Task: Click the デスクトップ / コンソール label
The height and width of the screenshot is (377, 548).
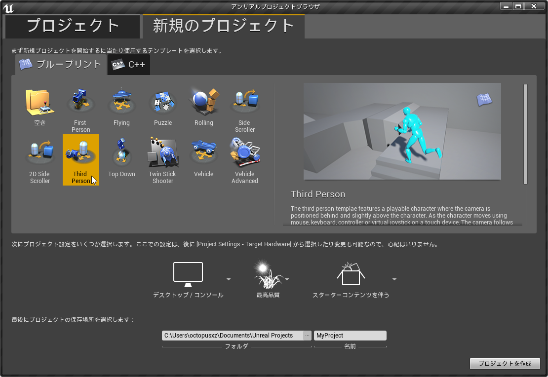Action: pyautogui.click(x=188, y=295)
